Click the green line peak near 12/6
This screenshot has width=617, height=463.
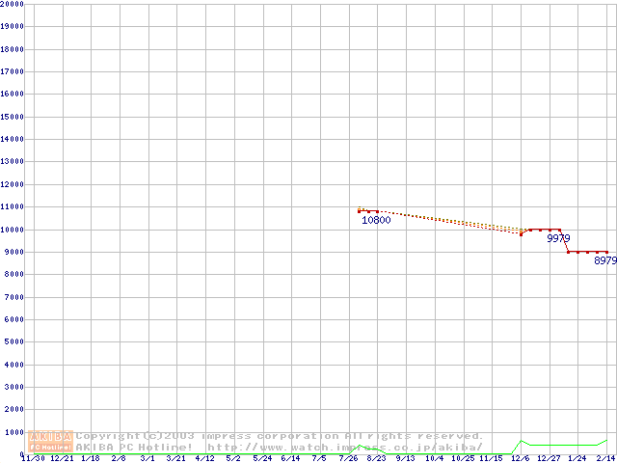(521, 441)
